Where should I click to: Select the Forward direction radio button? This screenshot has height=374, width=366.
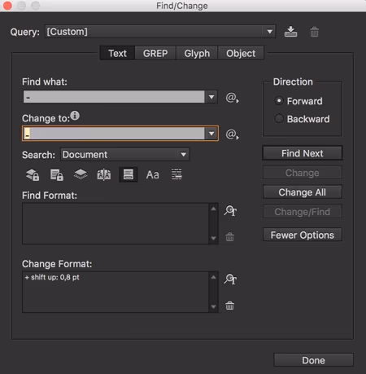pyautogui.click(x=279, y=101)
